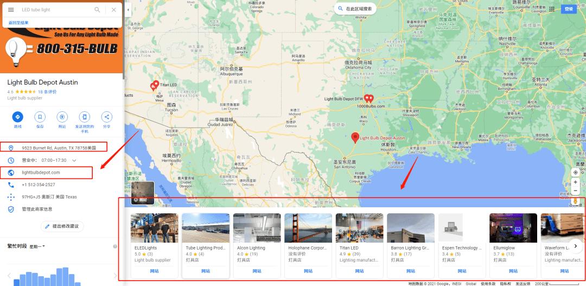This screenshot has height=286, width=586.
Task: Open the 18 reviews link
Action: pos(47,92)
